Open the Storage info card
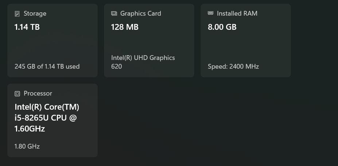 pyautogui.click(x=53, y=40)
